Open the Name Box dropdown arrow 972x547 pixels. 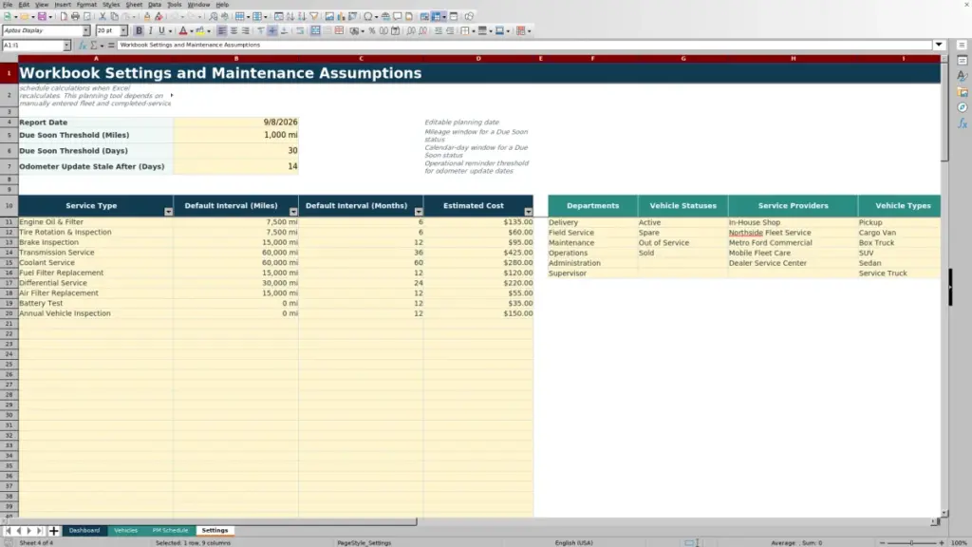(x=66, y=46)
